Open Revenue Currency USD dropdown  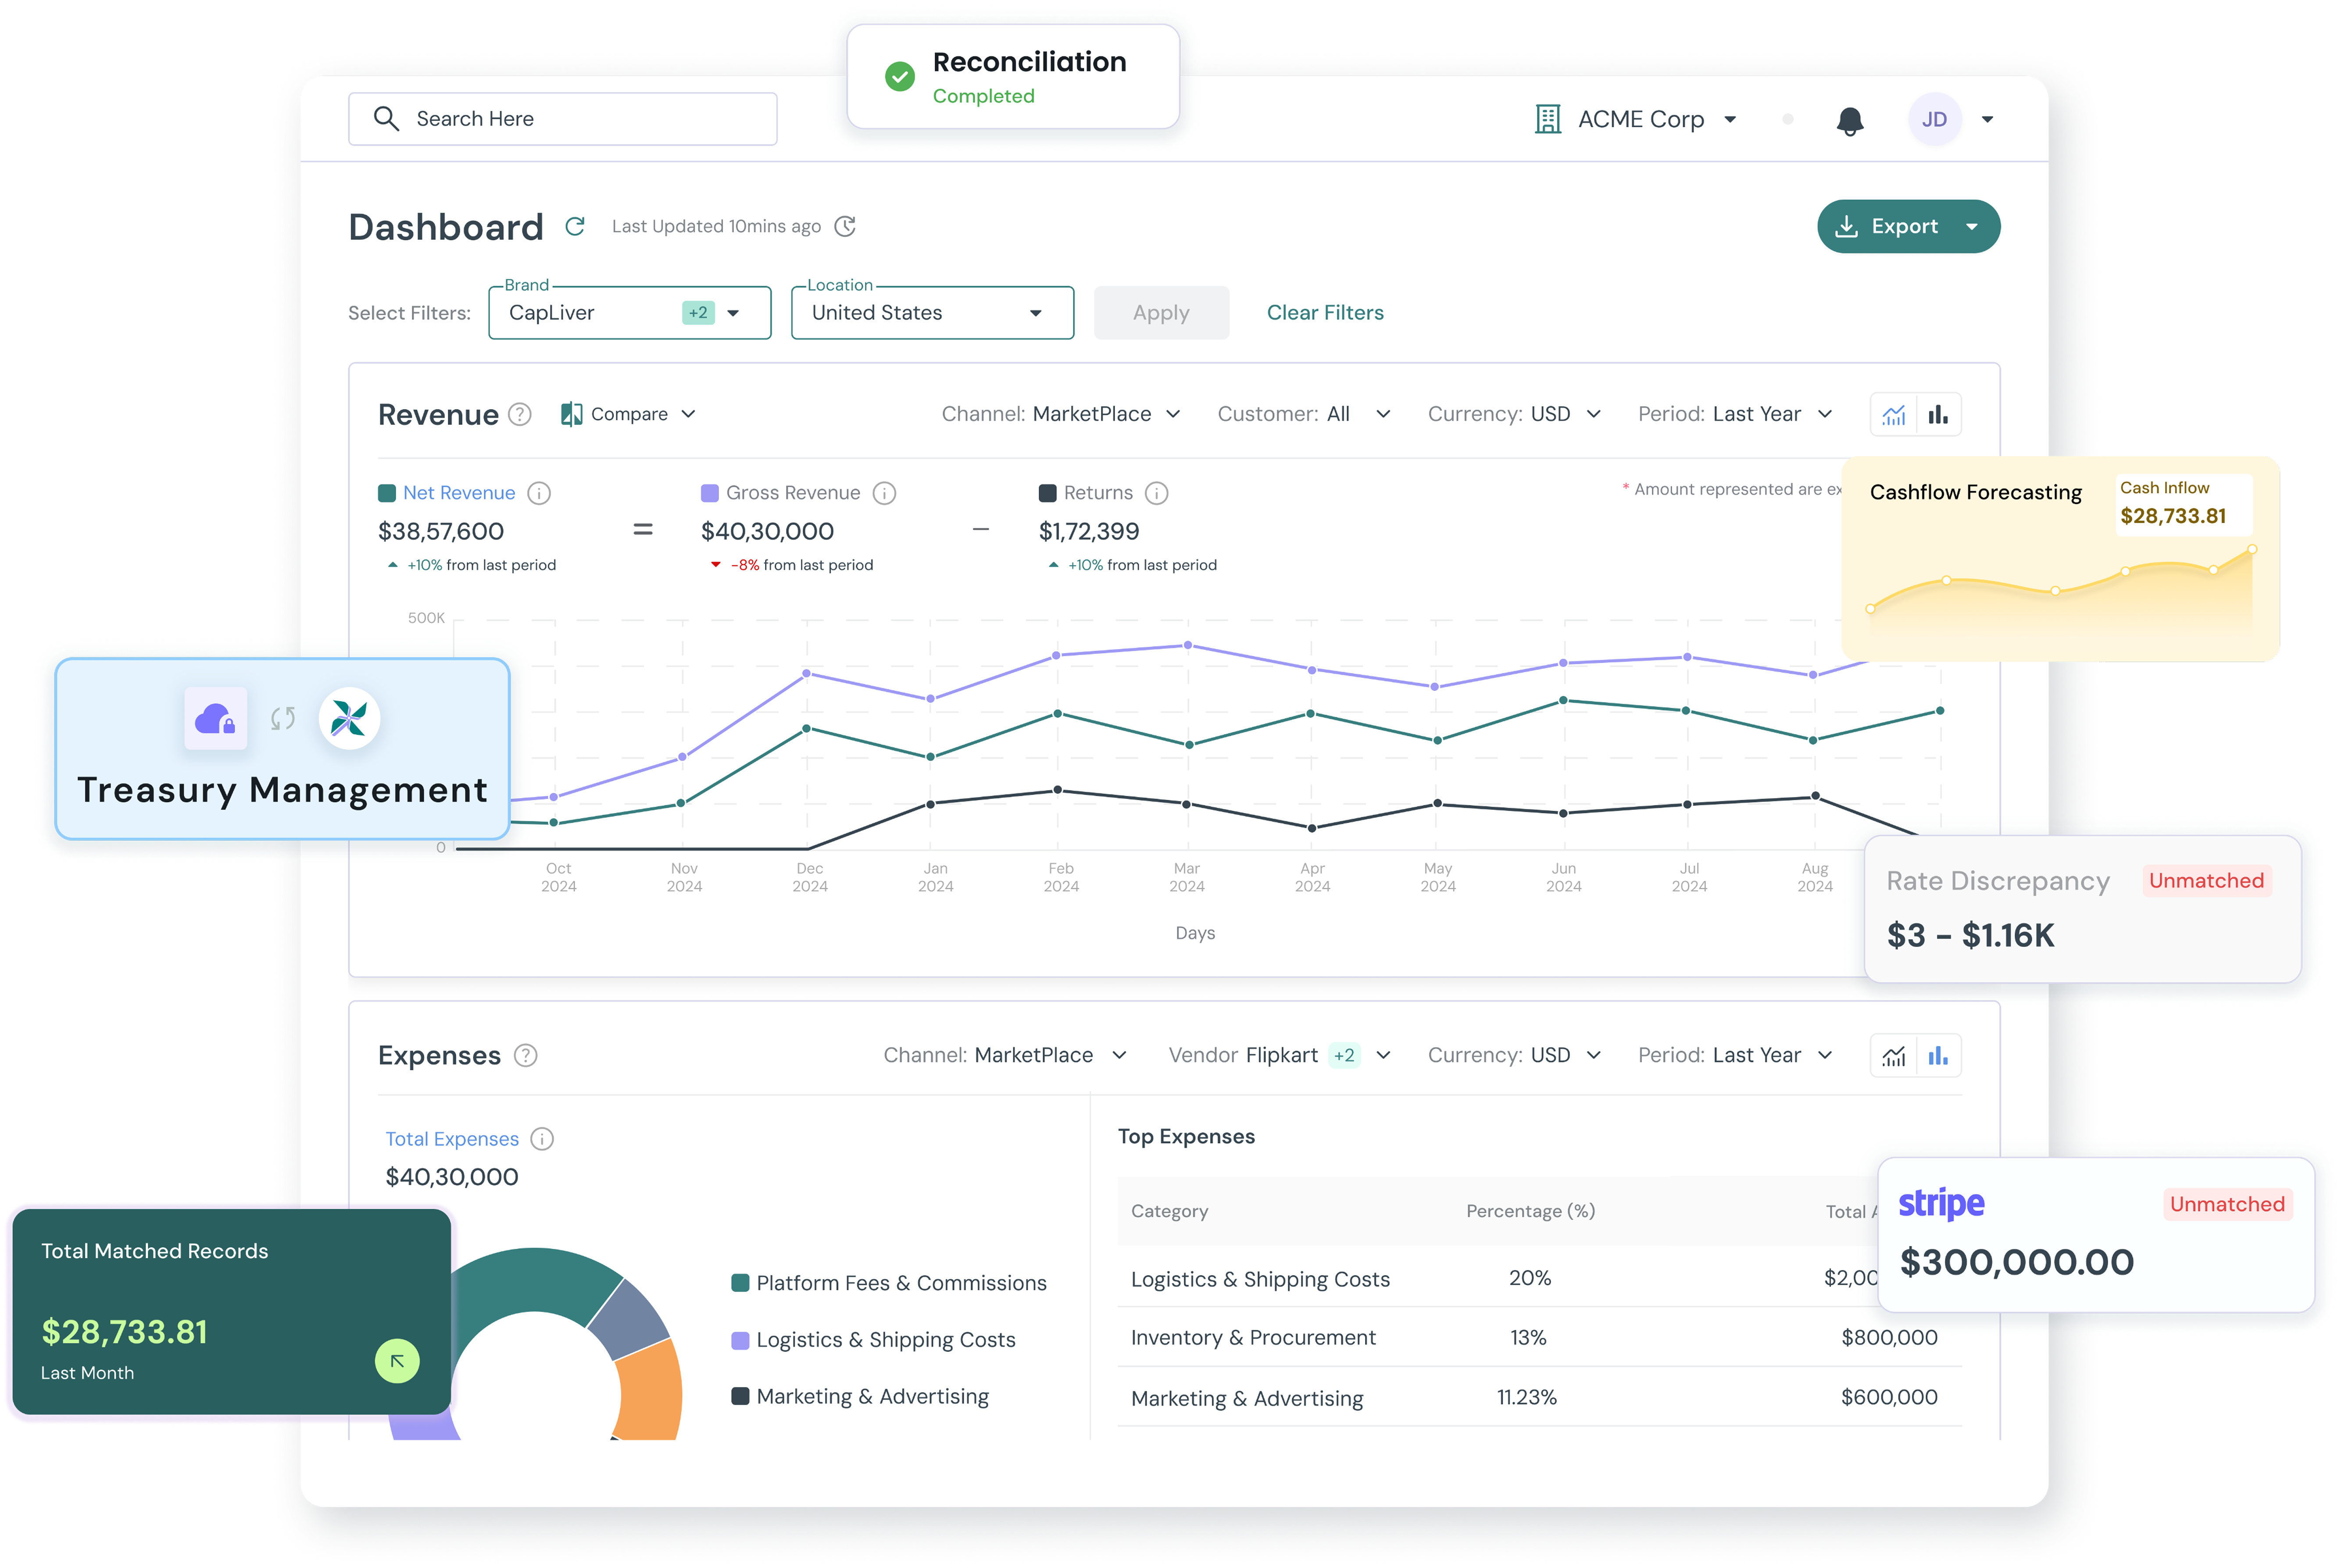point(1515,414)
